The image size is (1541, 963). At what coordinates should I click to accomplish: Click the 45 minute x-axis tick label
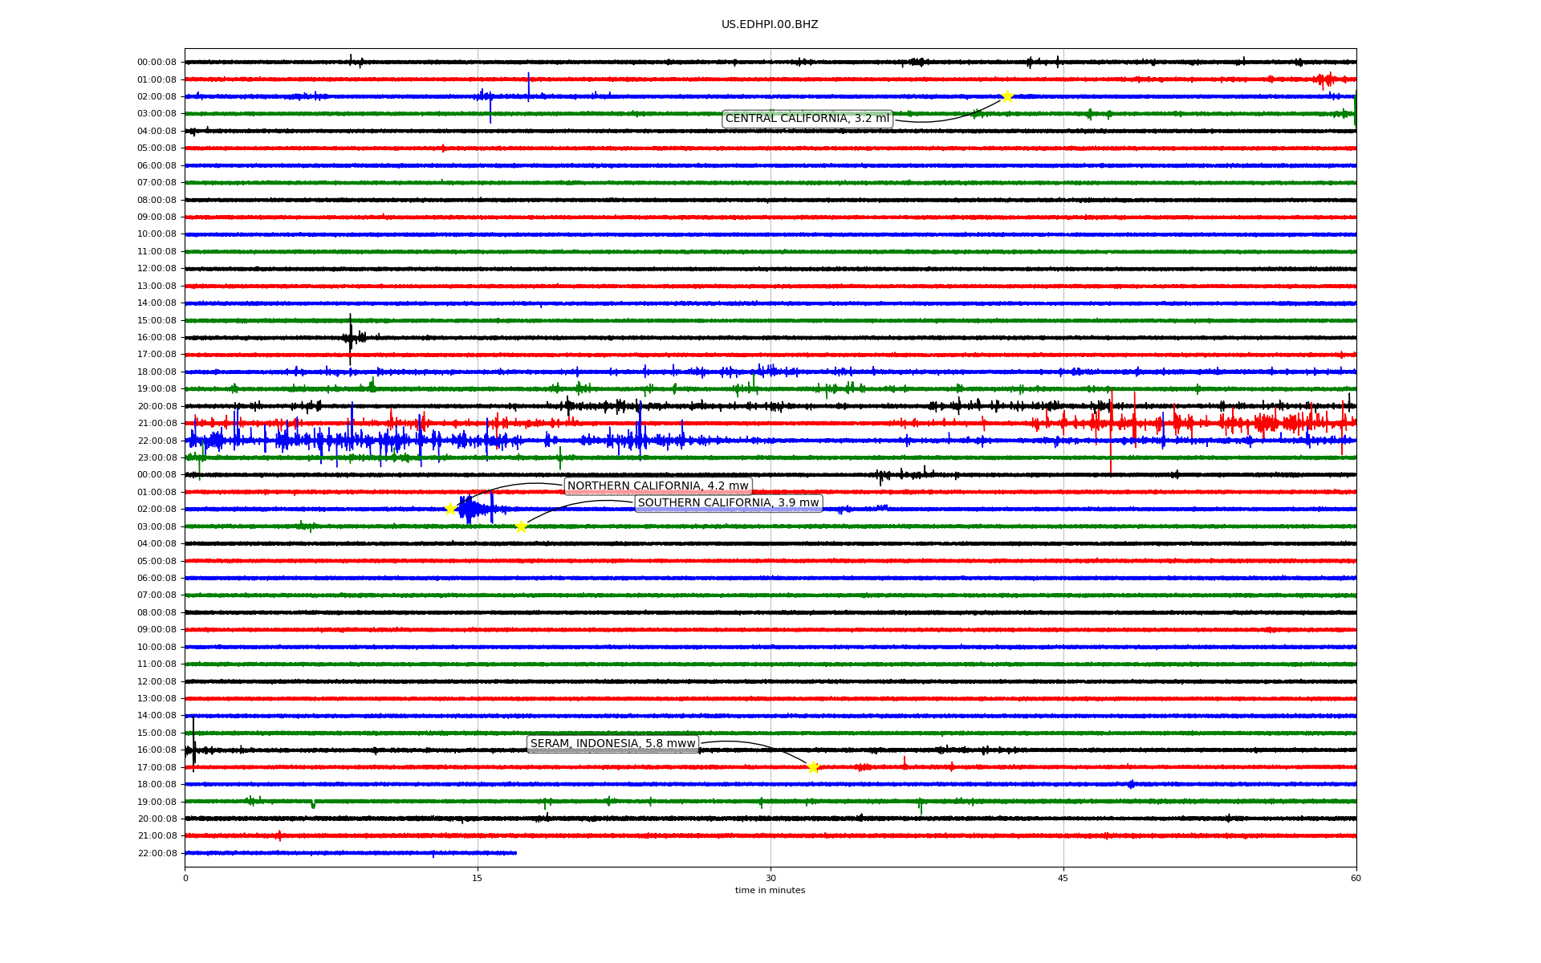pyautogui.click(x=1063, y=878)
